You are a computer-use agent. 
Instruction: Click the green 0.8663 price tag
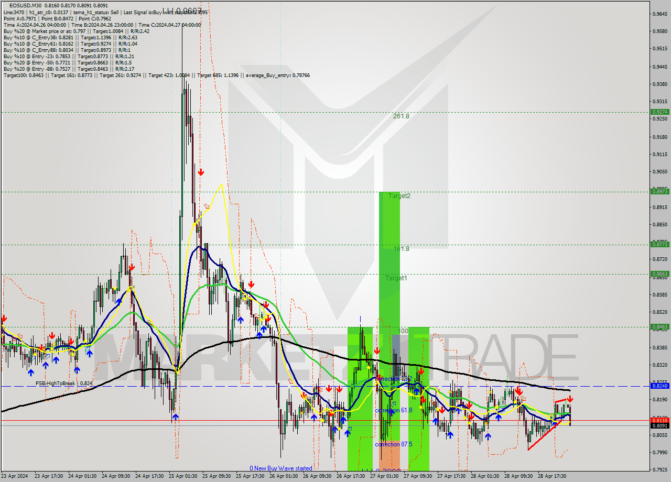pyautogui.click(x=659, y=273)
